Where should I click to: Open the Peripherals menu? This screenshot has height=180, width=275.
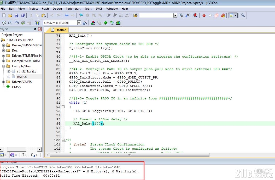click(73, 9)
